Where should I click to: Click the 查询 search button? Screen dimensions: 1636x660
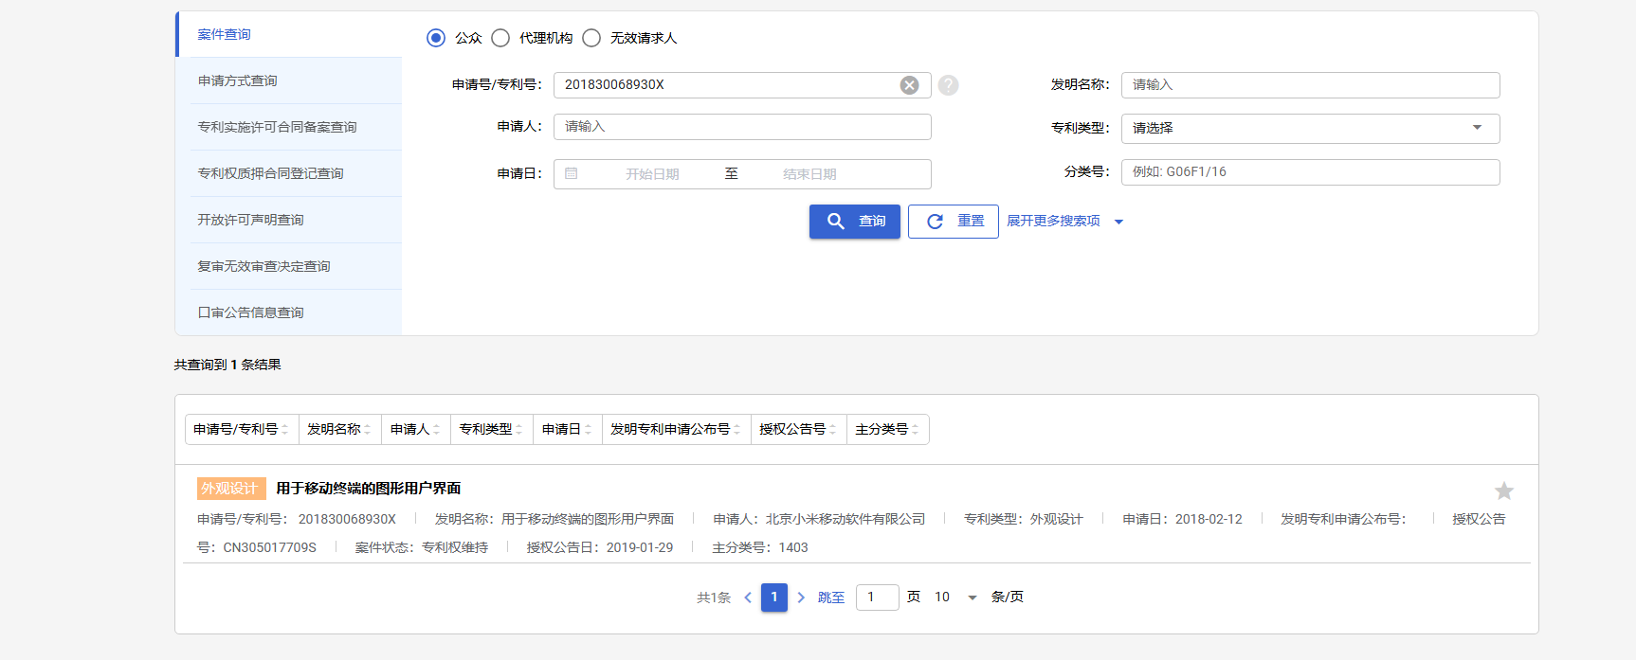coord(854,221)
